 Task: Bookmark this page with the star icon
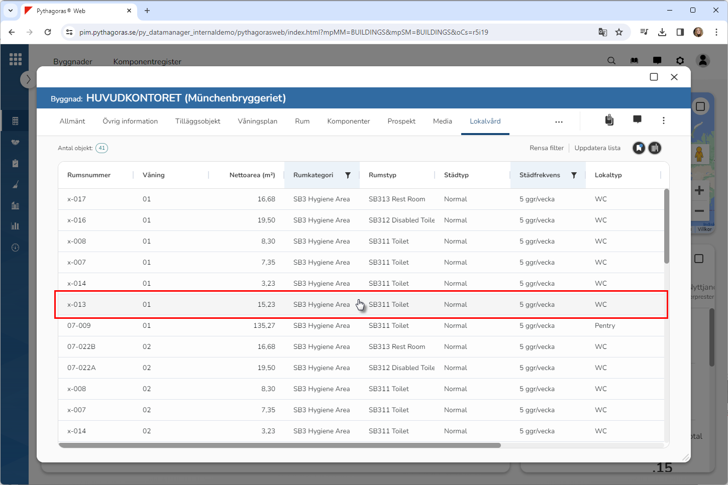pos(619,32)
